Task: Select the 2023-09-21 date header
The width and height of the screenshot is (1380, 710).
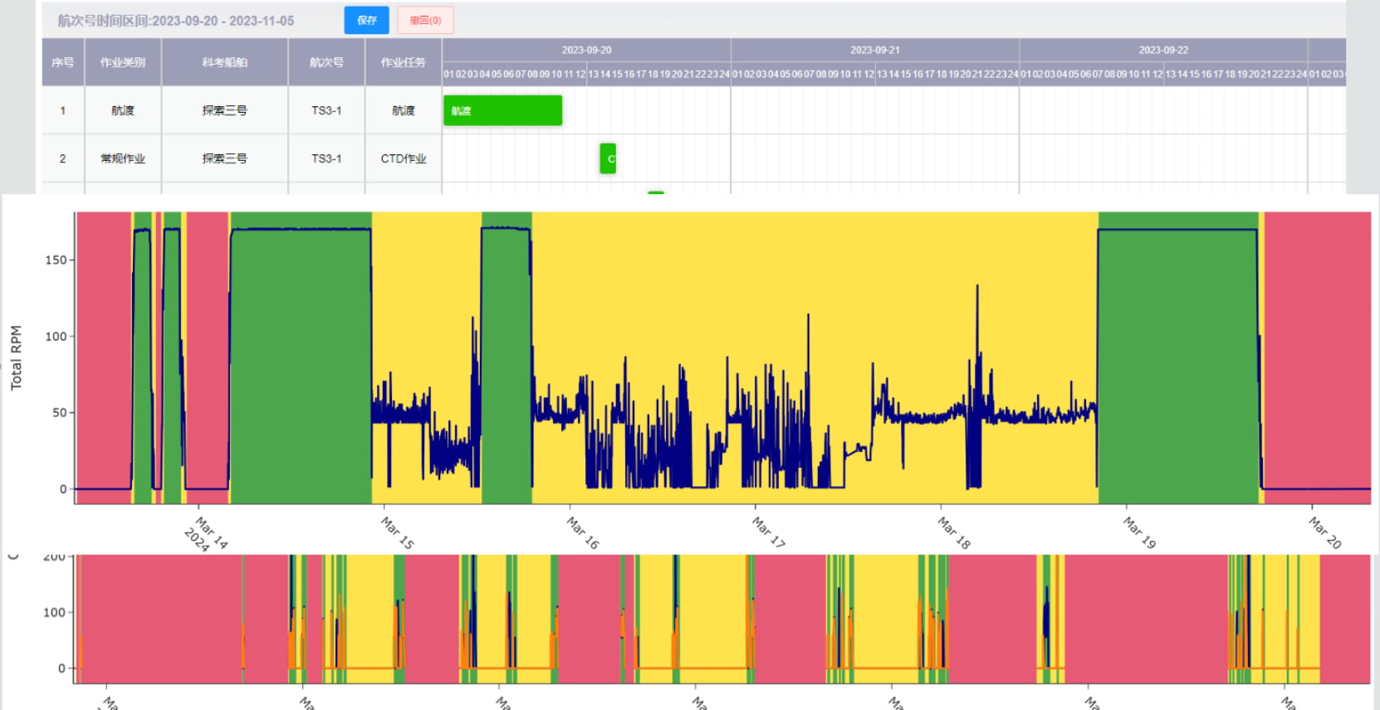Action: point(874,50)
